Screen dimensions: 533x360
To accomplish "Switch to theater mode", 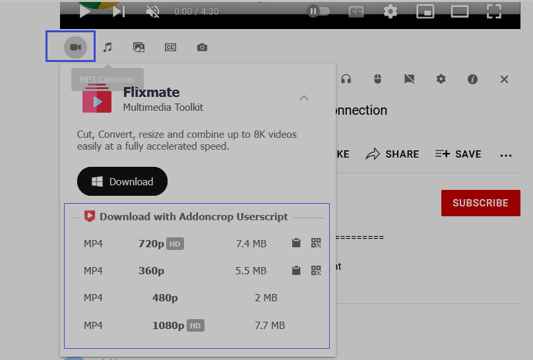I will click(460, 11).
